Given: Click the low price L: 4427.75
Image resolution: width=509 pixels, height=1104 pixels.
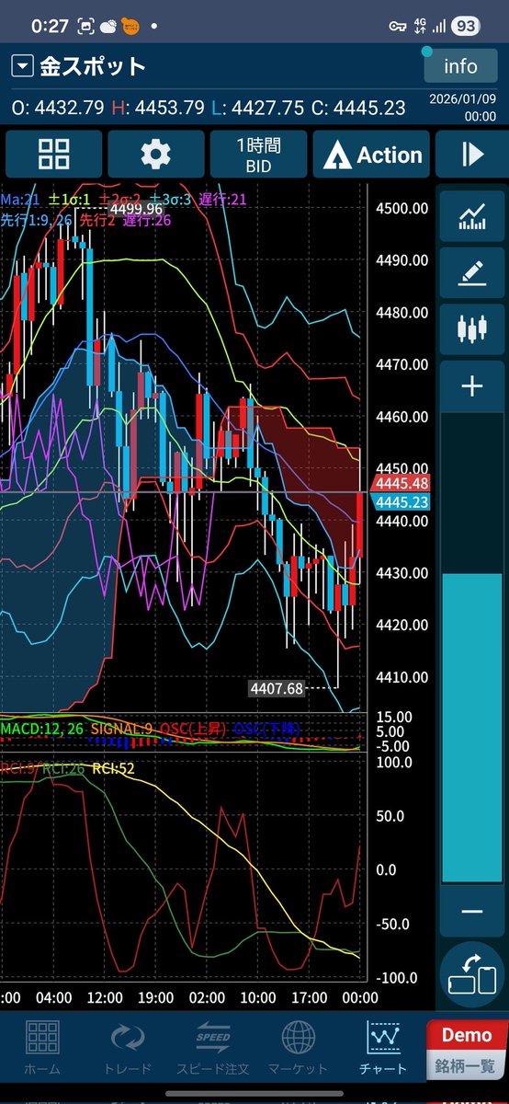Looking at the screenshot, I should pos(257,108).
